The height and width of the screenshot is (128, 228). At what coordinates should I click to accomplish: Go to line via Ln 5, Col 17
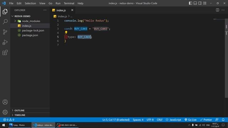[x=116, y=120]
